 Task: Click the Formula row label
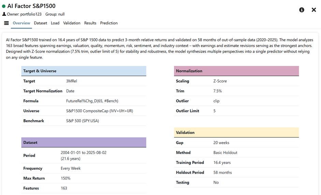tap(31, 101)
